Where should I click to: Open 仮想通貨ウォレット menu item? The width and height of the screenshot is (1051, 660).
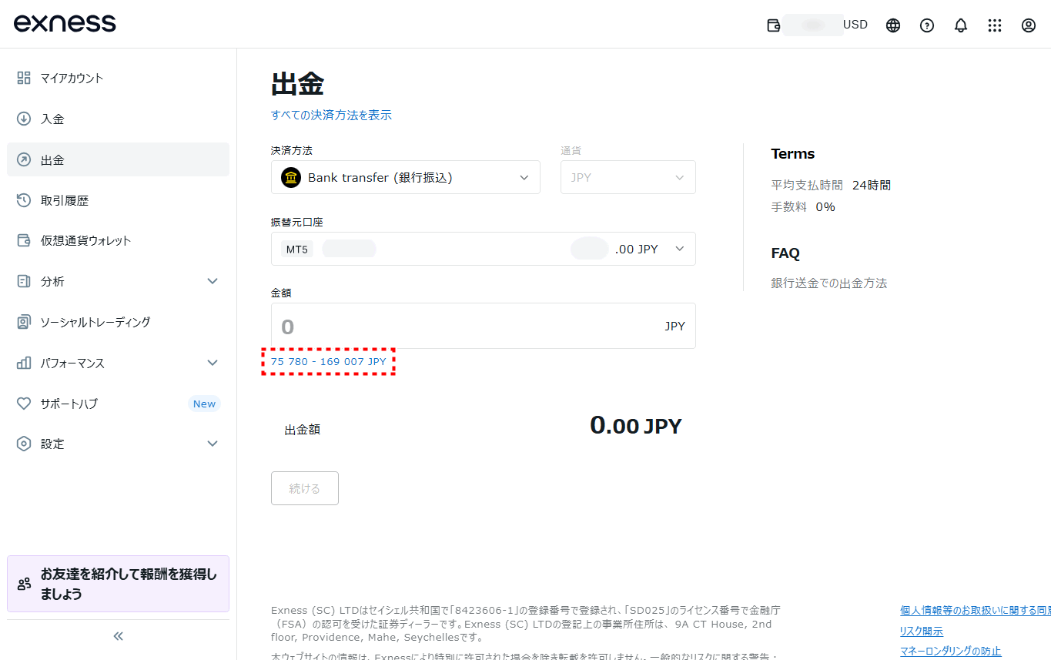(119, 240)
